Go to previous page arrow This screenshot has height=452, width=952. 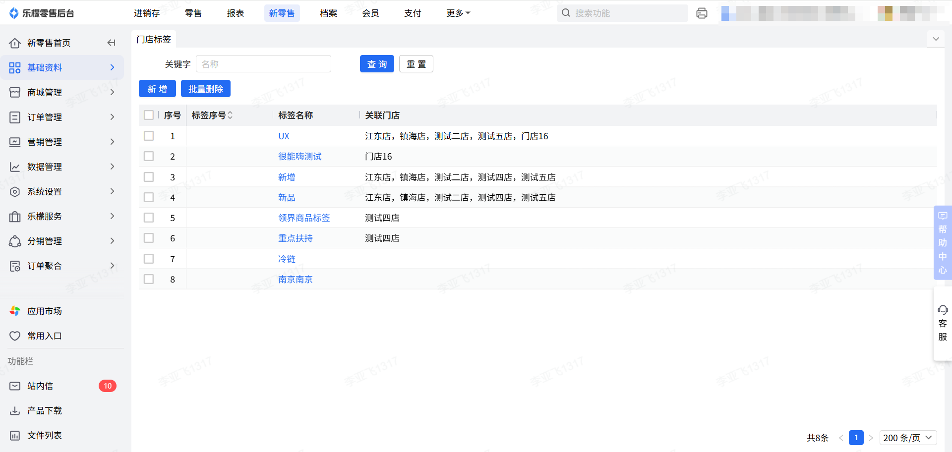(841, 438)
